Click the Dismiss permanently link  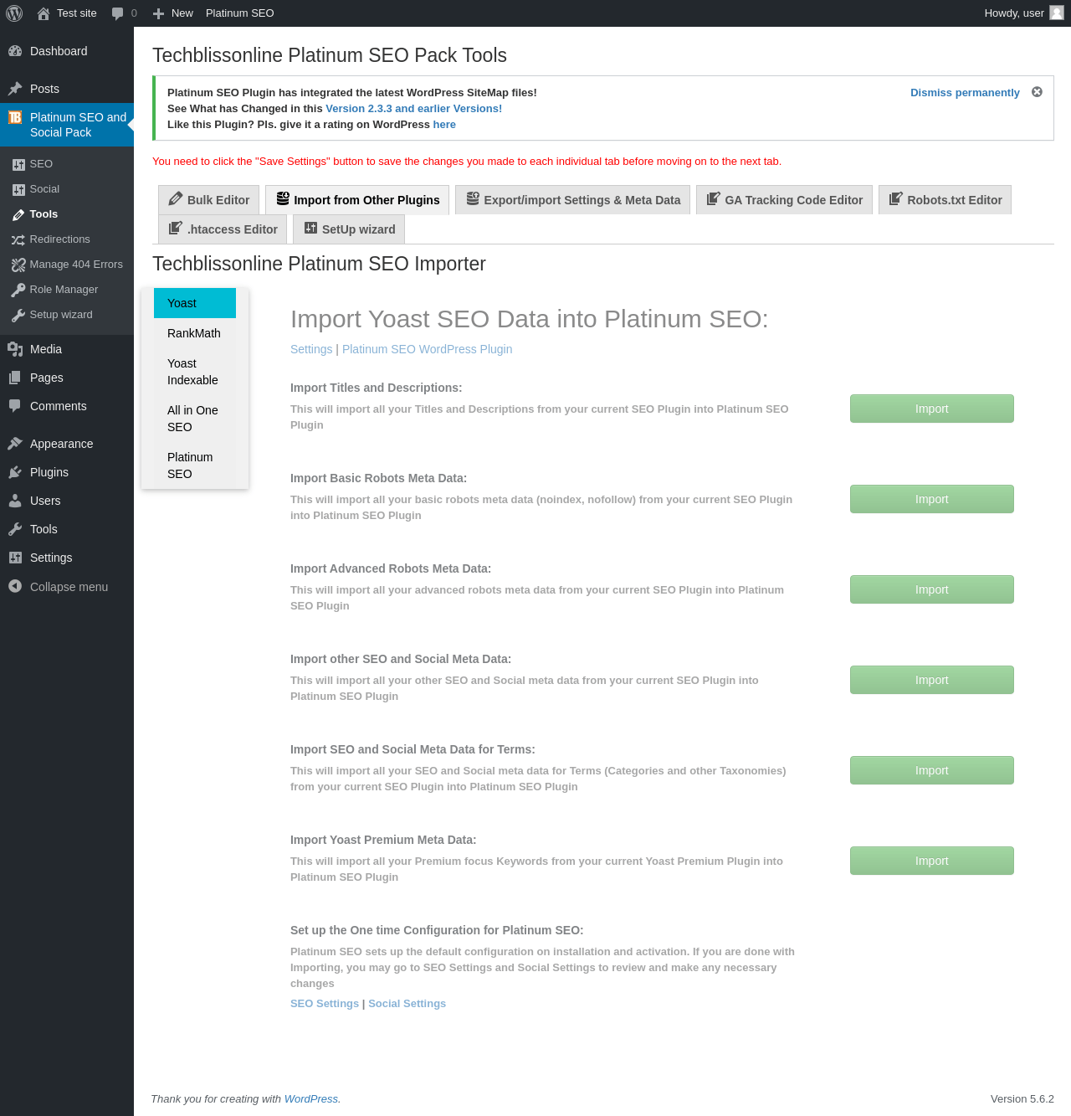(x=965, y=93)
